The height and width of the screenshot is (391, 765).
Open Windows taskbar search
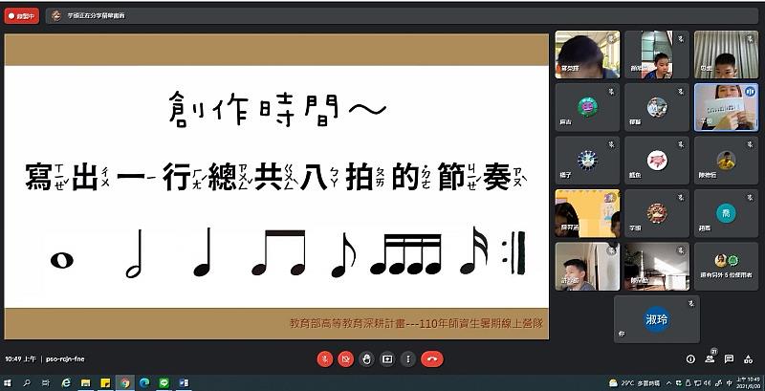coord(27,383)
